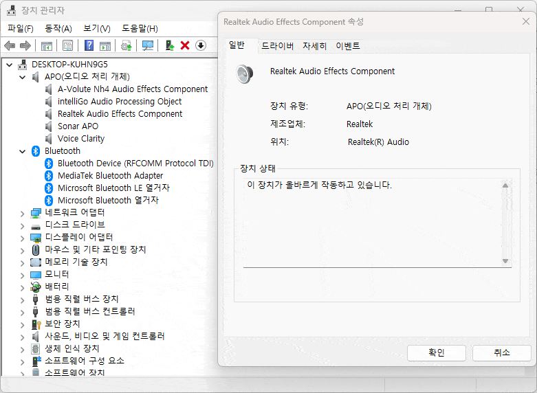This screenshot has width=537, height=393.
Task: Switch to the 드라이버 tab
Action: coord(277,46)
